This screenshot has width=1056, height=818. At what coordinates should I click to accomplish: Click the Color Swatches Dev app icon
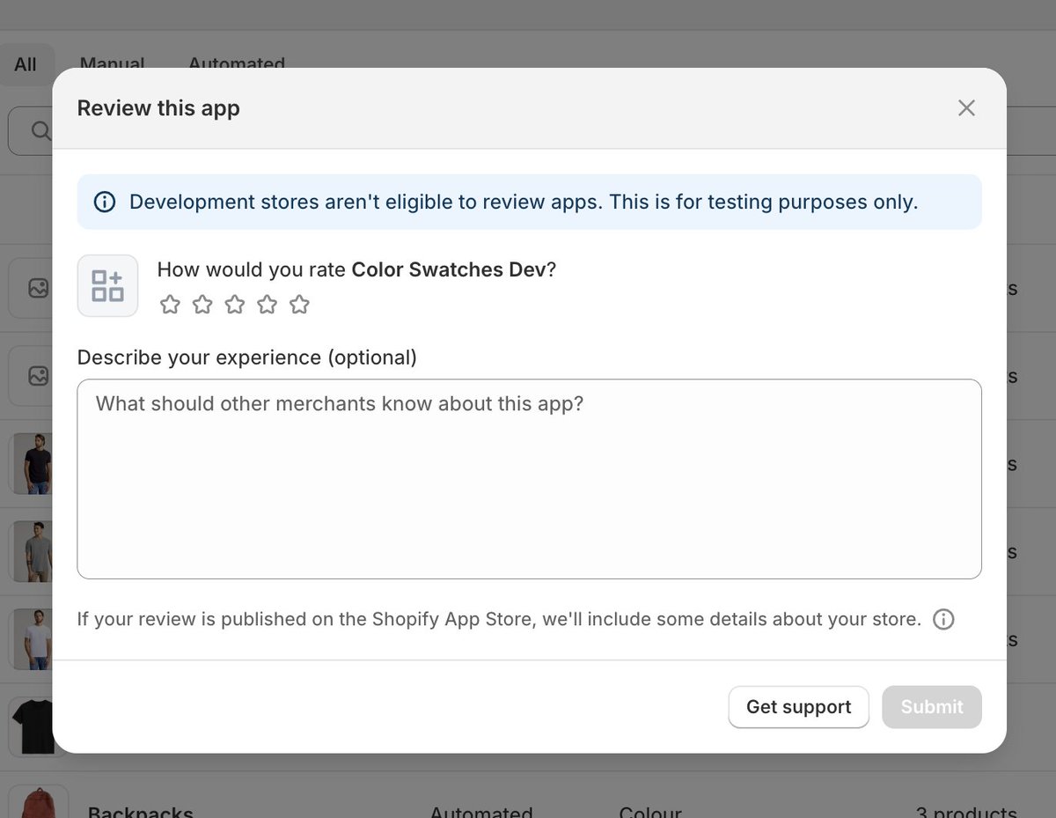(107, 285)
